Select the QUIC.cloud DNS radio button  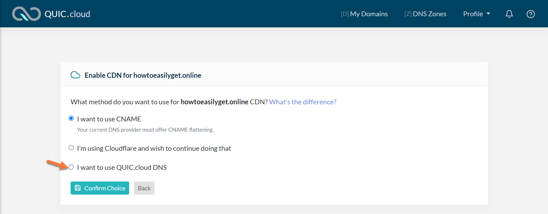(x=71, y=167)
